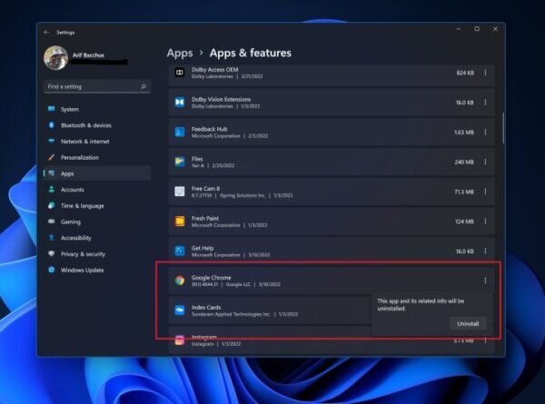This screenshot has width=545, height=404.
Task: Click the Get Help app icon
Action: [180, 251]
